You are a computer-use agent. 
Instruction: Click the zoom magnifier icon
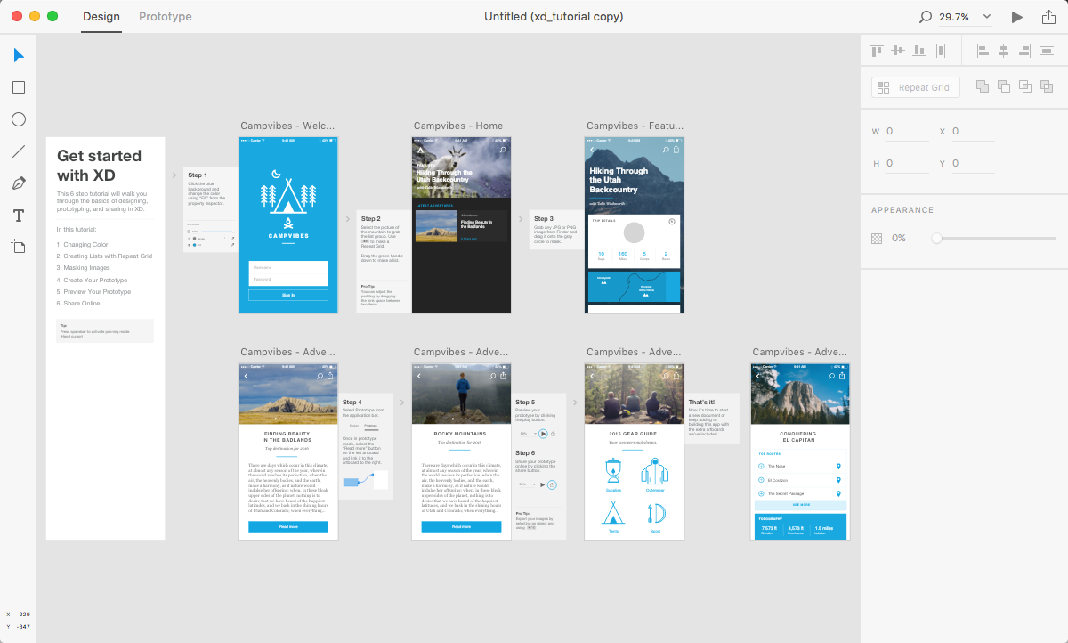click(x=926, y=17)
